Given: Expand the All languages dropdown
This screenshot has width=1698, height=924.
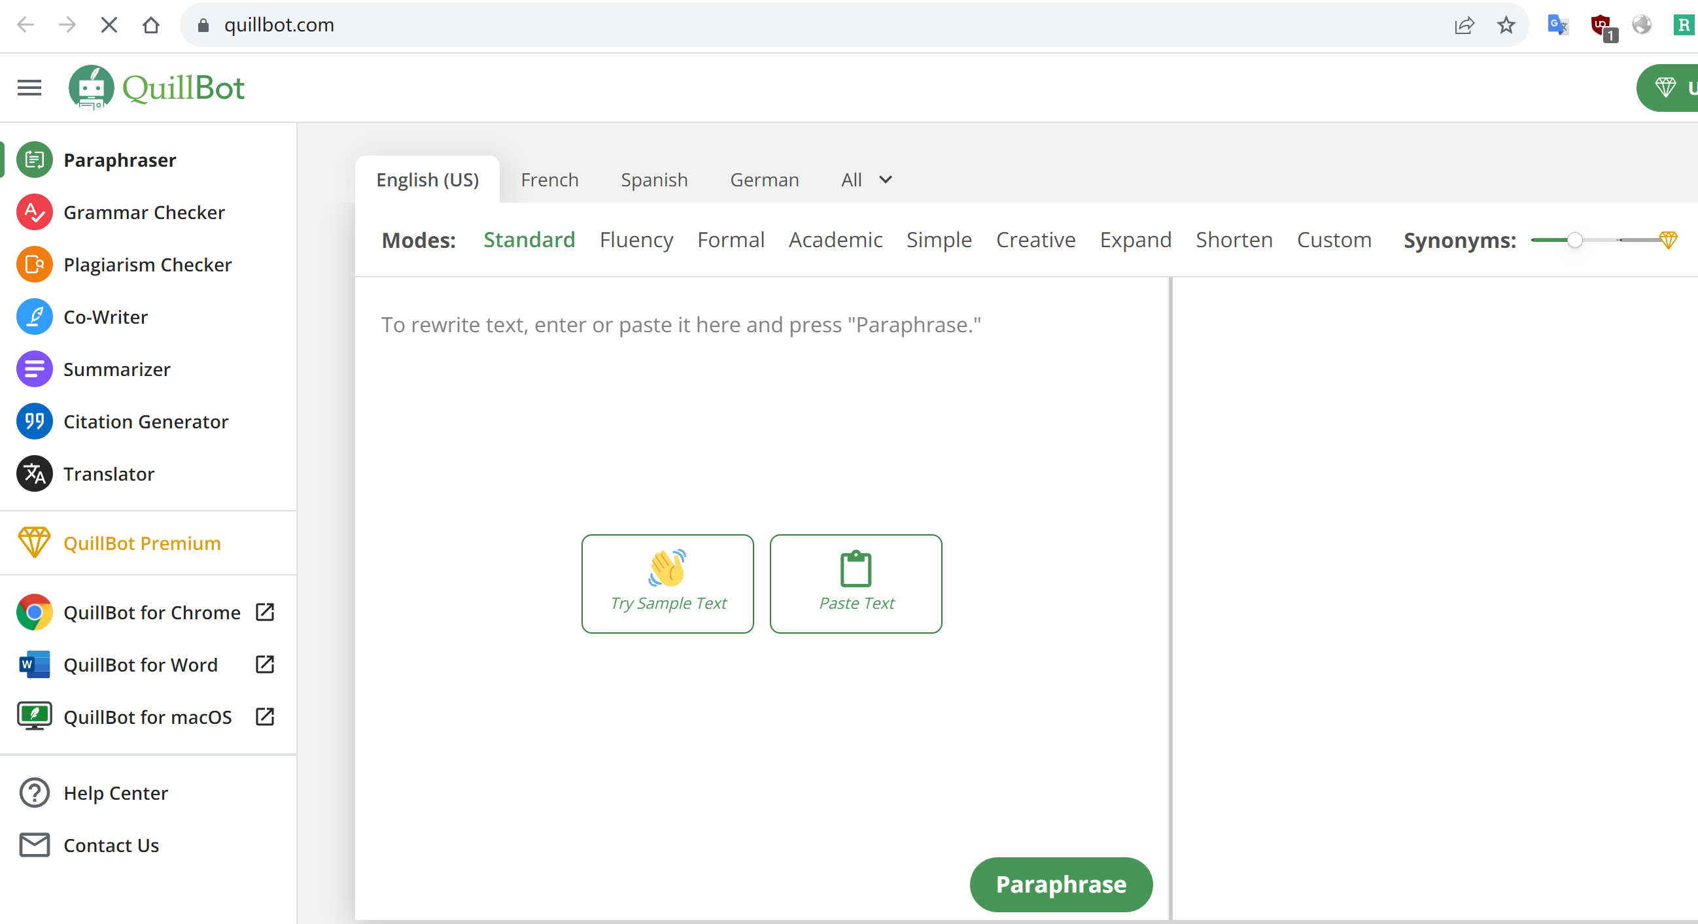Looking at the screenshot, I should [866, 180].
